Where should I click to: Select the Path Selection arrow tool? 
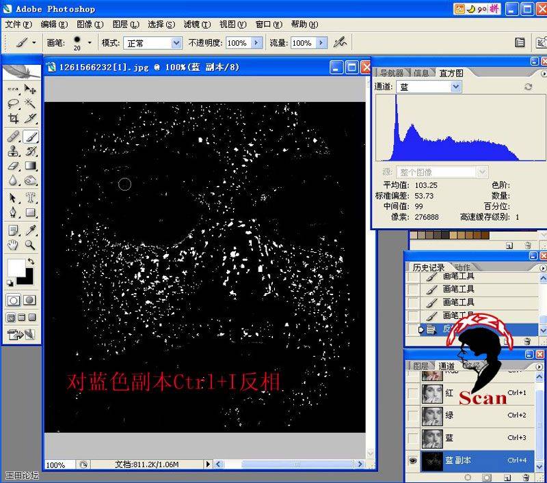click(x=13, y=198)
